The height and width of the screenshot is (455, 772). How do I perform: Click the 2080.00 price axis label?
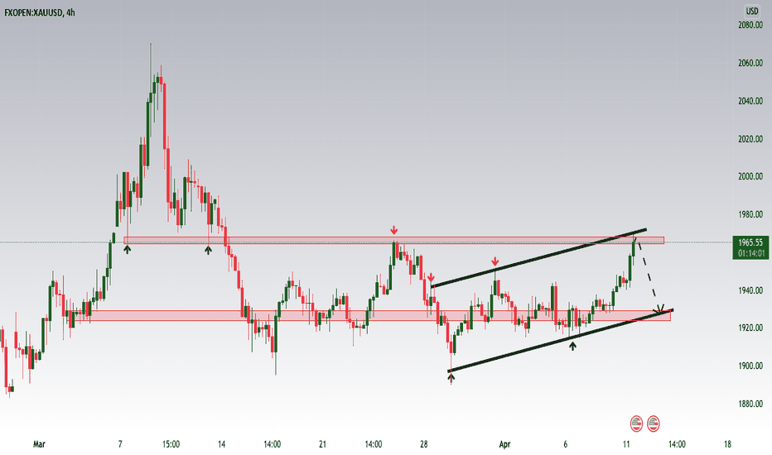point(750,25)
